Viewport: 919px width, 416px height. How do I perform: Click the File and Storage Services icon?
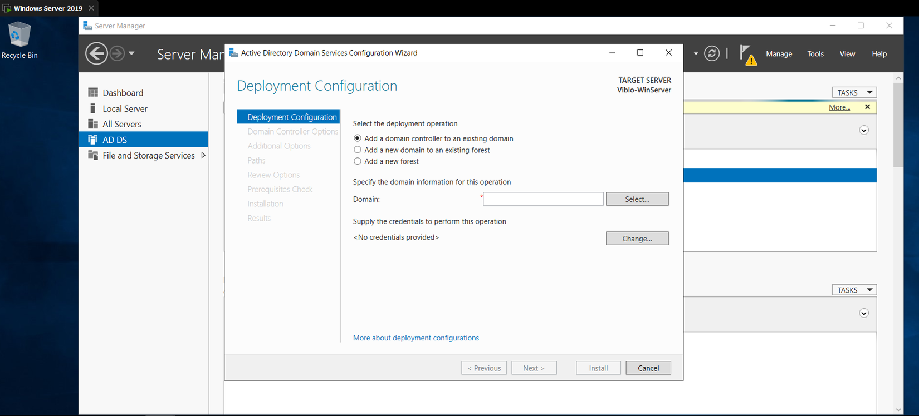pos(93,155)
